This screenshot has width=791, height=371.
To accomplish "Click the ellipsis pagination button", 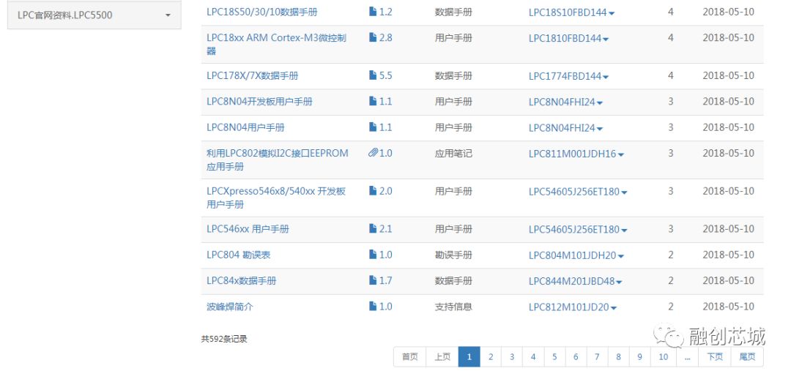I will (687, 357).
